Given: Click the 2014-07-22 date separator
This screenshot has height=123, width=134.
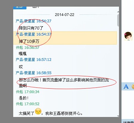Looking at the screenshot, I should click(65, 15).
